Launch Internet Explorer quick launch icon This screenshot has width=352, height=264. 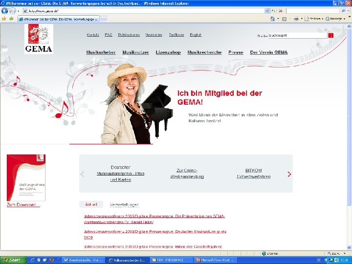33,260
